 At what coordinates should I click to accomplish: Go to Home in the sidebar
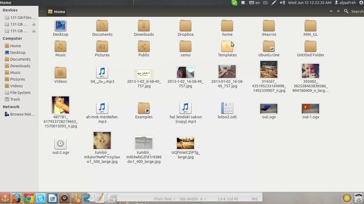[x=15, y=46]
